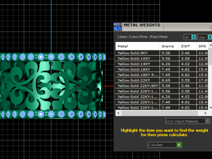Click the table's vertical scrollbar up arrow

pos(211,45)
